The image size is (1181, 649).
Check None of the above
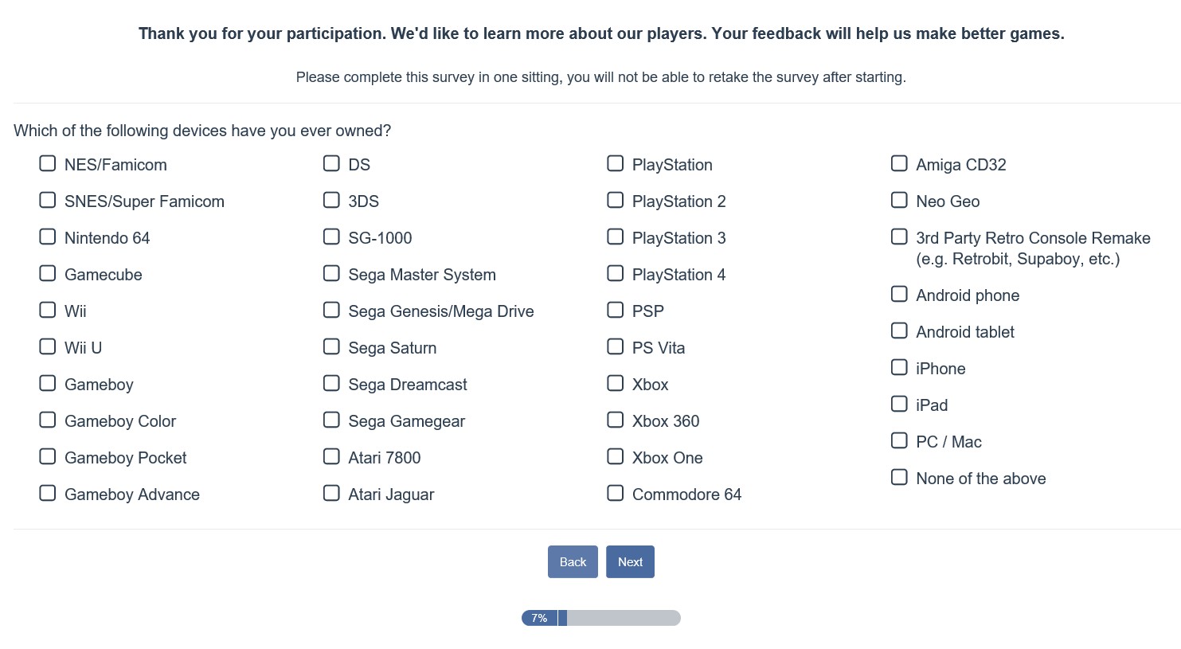899,478
